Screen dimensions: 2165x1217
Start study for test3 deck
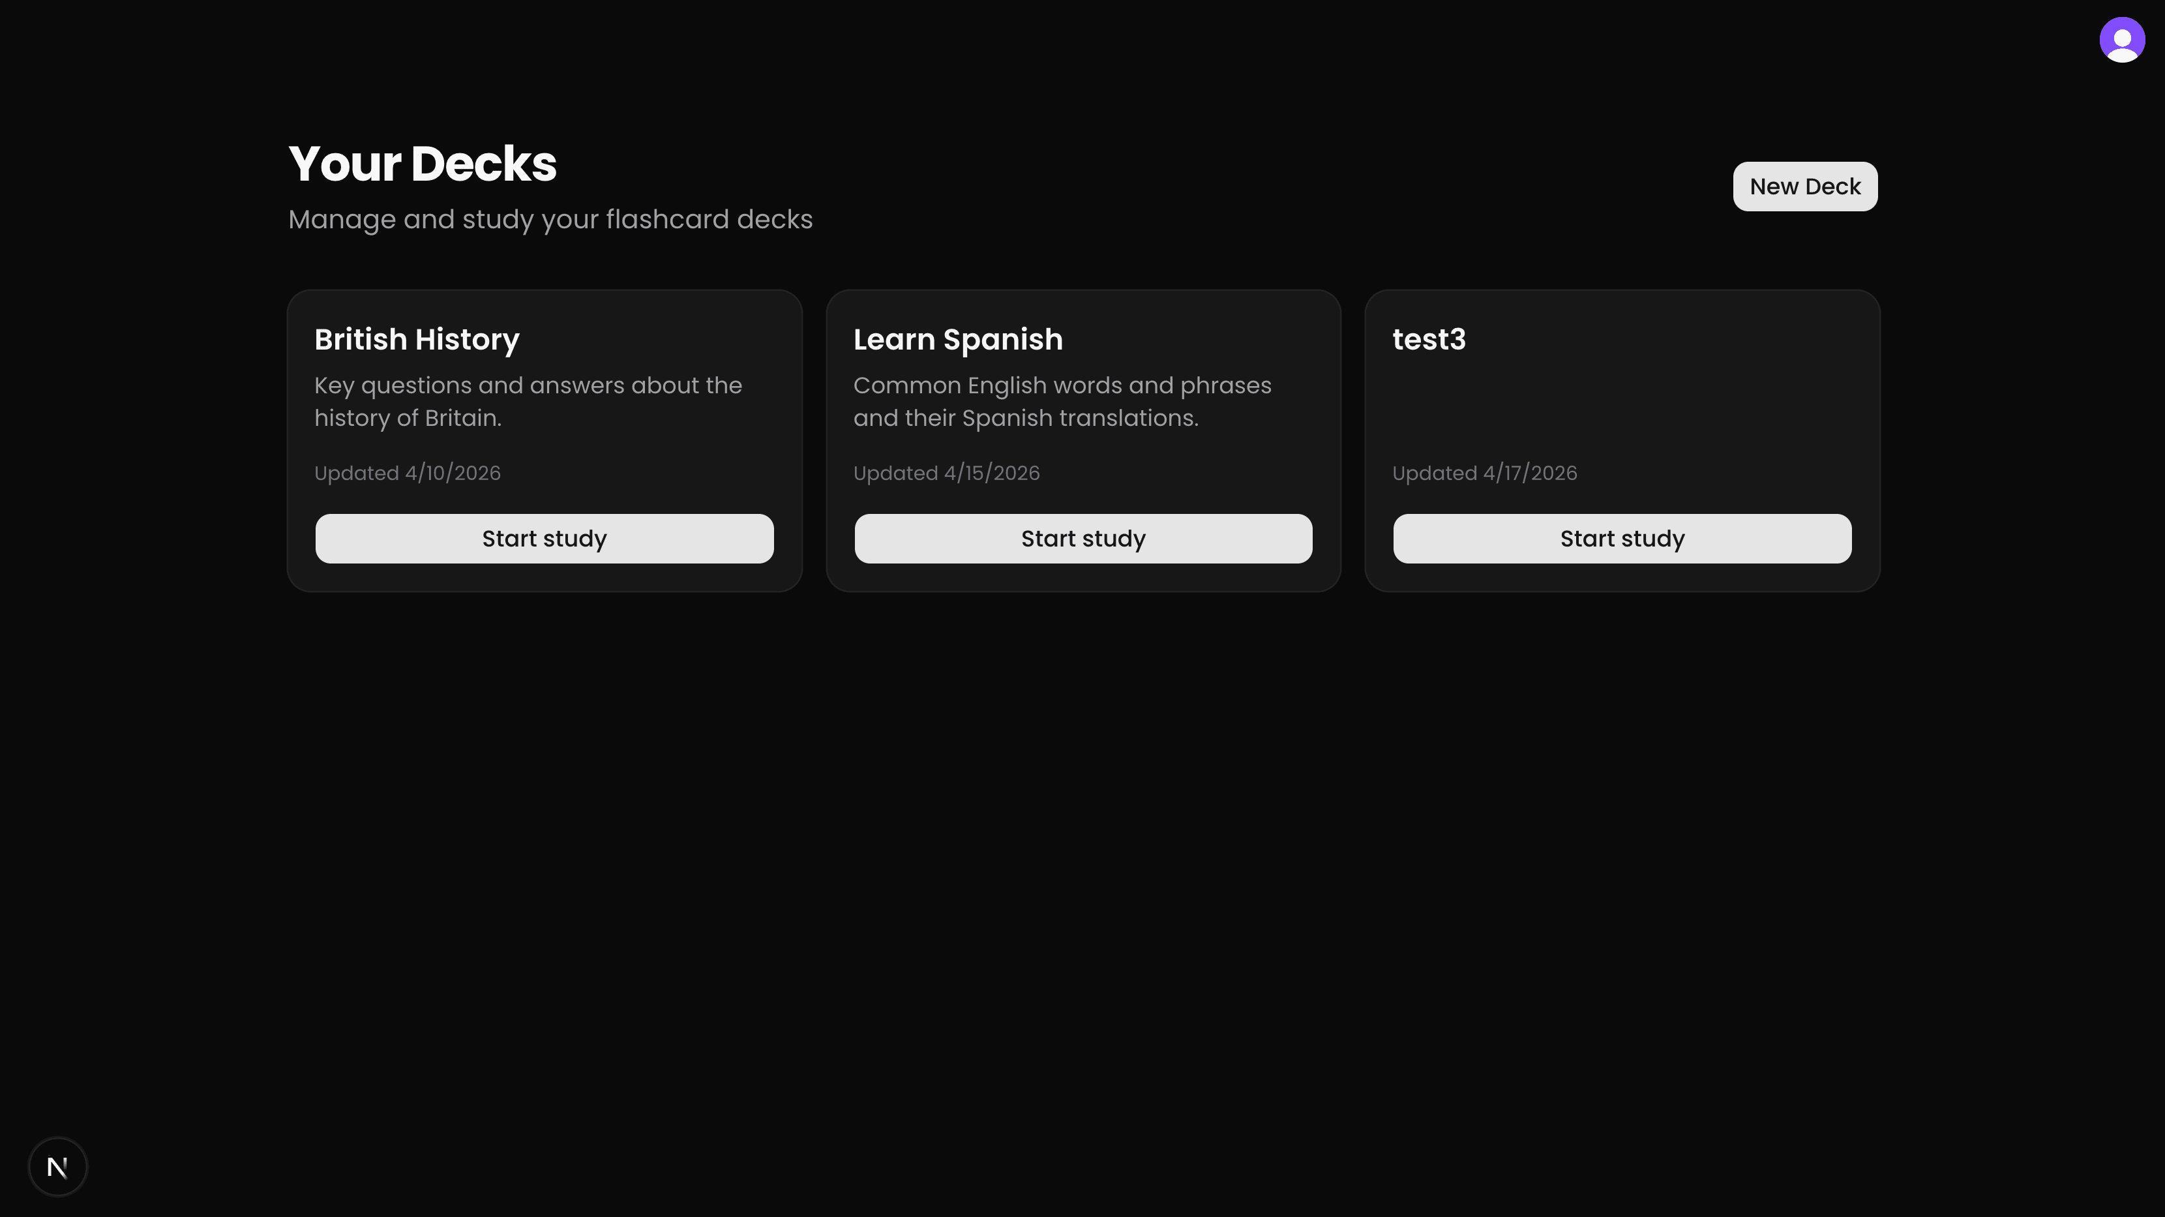click(x=1621, y=538)
